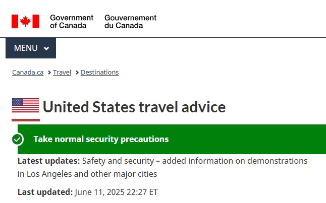The height and width of the screenshot is (203, 326).
Task: Click the Latest updates bold label
Action: 48,161
